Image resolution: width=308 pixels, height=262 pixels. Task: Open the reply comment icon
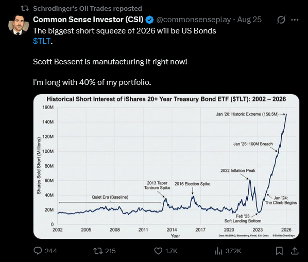[38, 251]
